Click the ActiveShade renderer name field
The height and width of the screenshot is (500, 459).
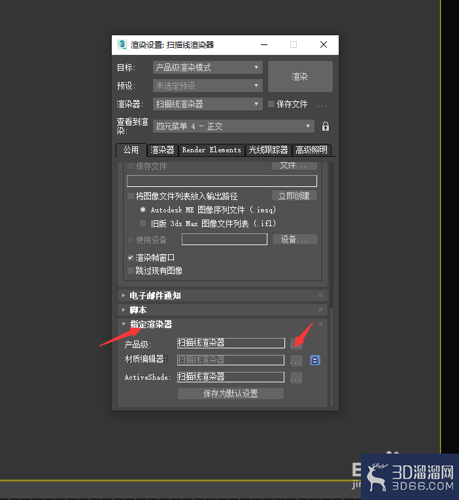point(231,377)
